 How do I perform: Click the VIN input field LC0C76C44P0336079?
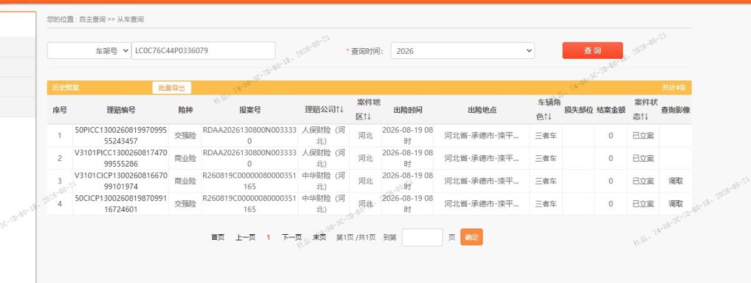coord(203,51)
